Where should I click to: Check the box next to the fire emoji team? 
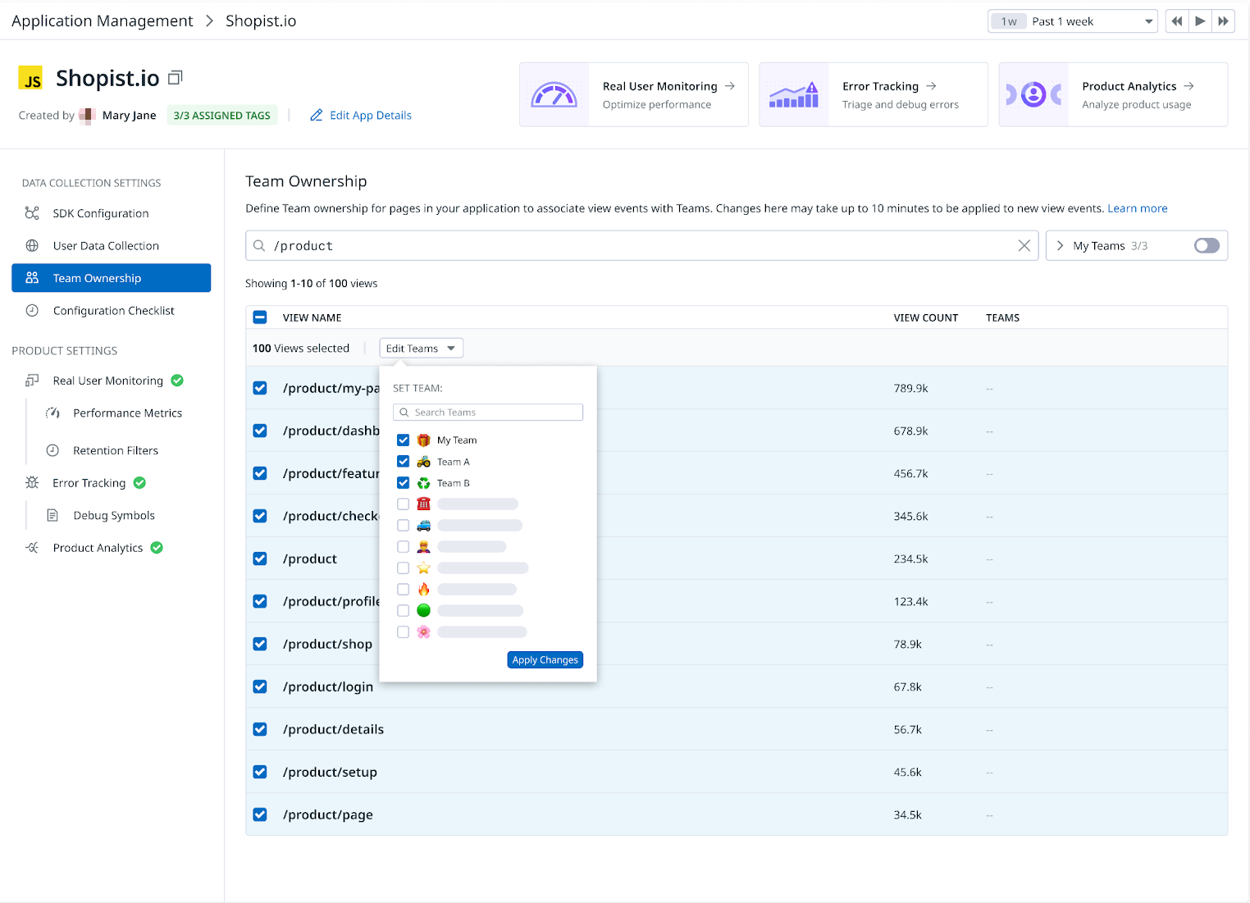click(x=403, y=590)
